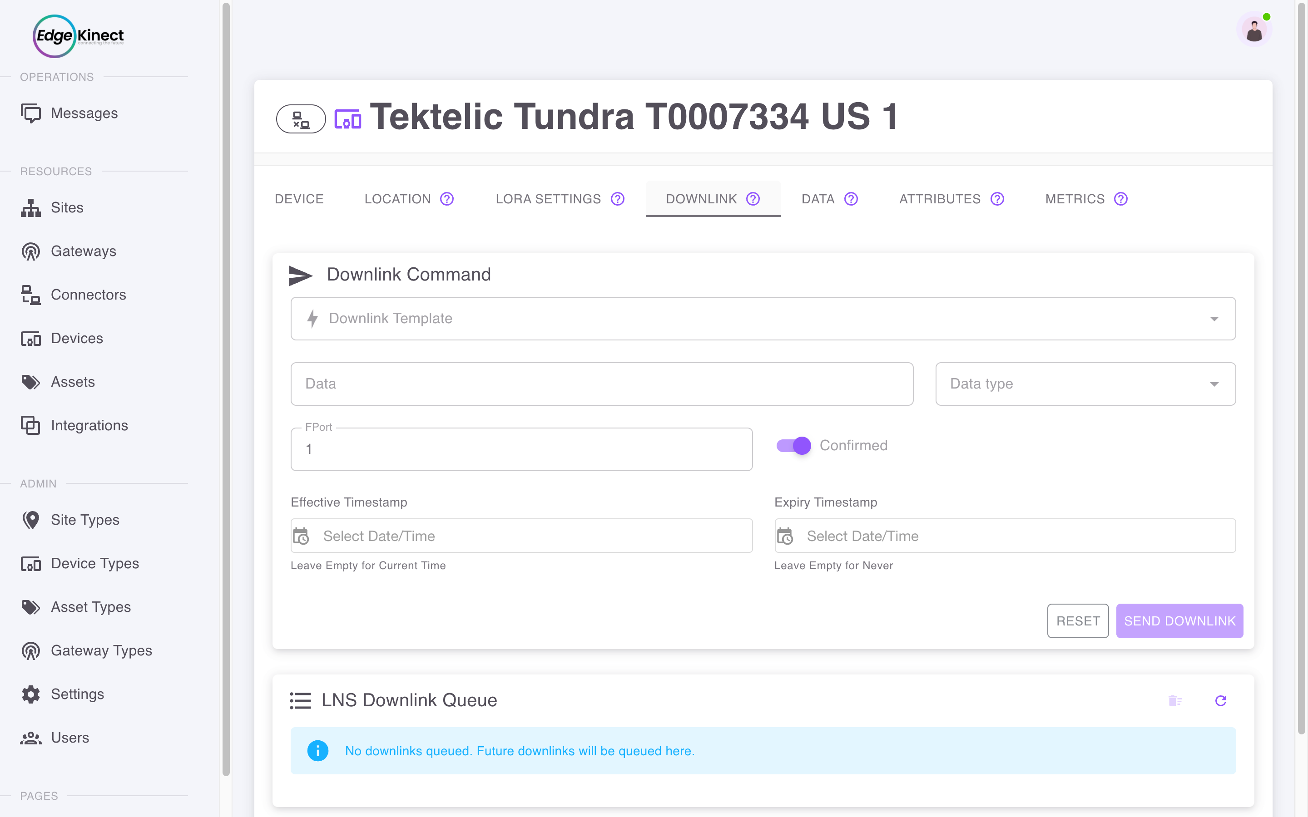Click 'No downlinks queued' notice text
The height and width of the screenshot is (817, 1308).
click(x=520, y=751)
